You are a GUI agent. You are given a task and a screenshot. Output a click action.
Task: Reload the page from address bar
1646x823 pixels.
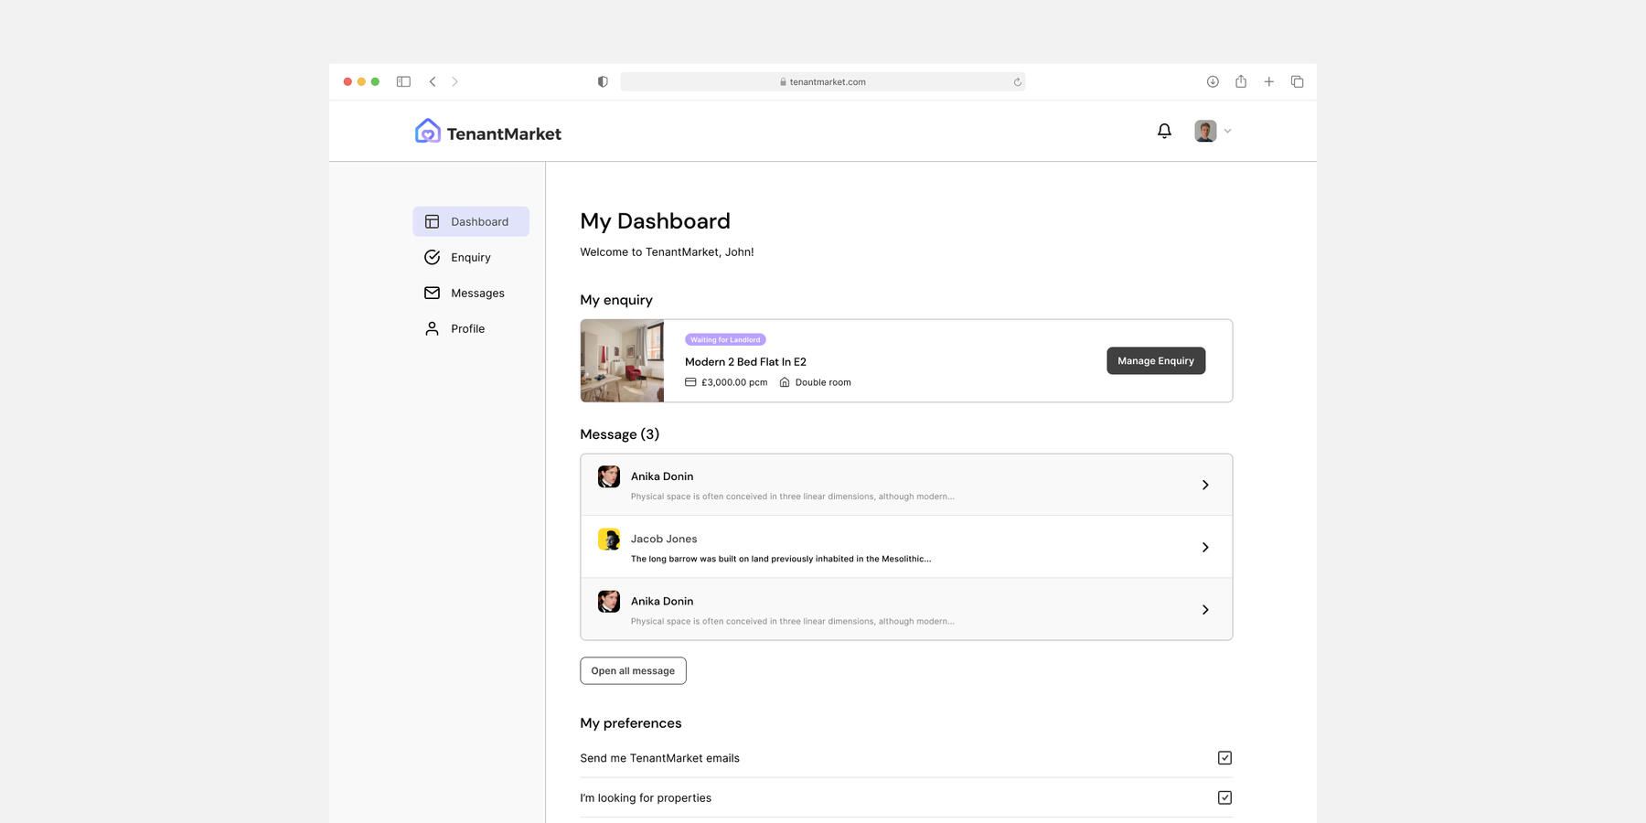[x=1017, y=82]
